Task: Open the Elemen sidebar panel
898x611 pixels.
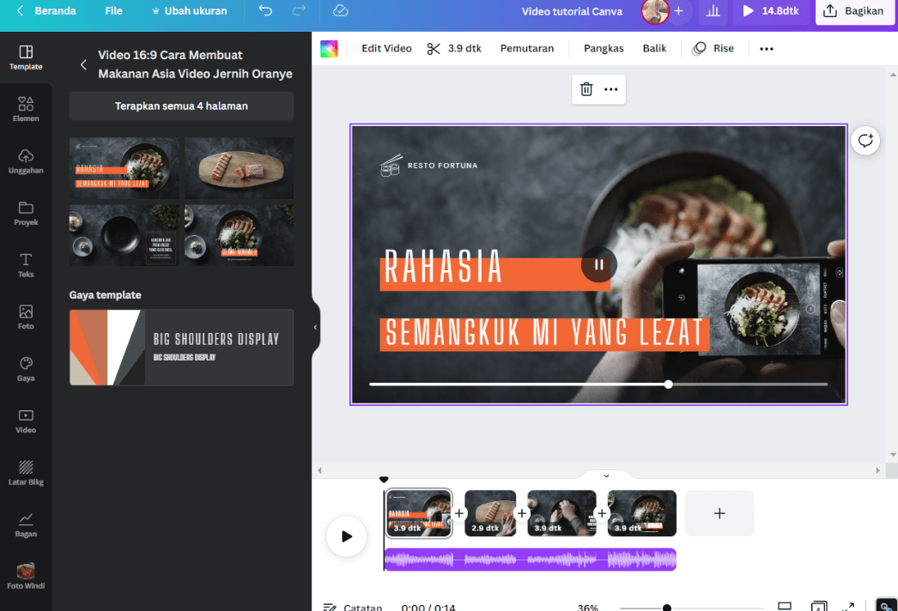Action: point(26,109)
